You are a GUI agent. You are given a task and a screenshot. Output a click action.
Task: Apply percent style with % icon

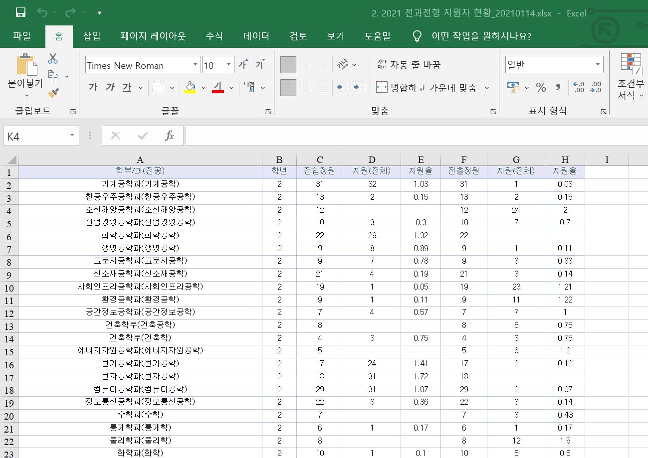click(x=541, y=87)
